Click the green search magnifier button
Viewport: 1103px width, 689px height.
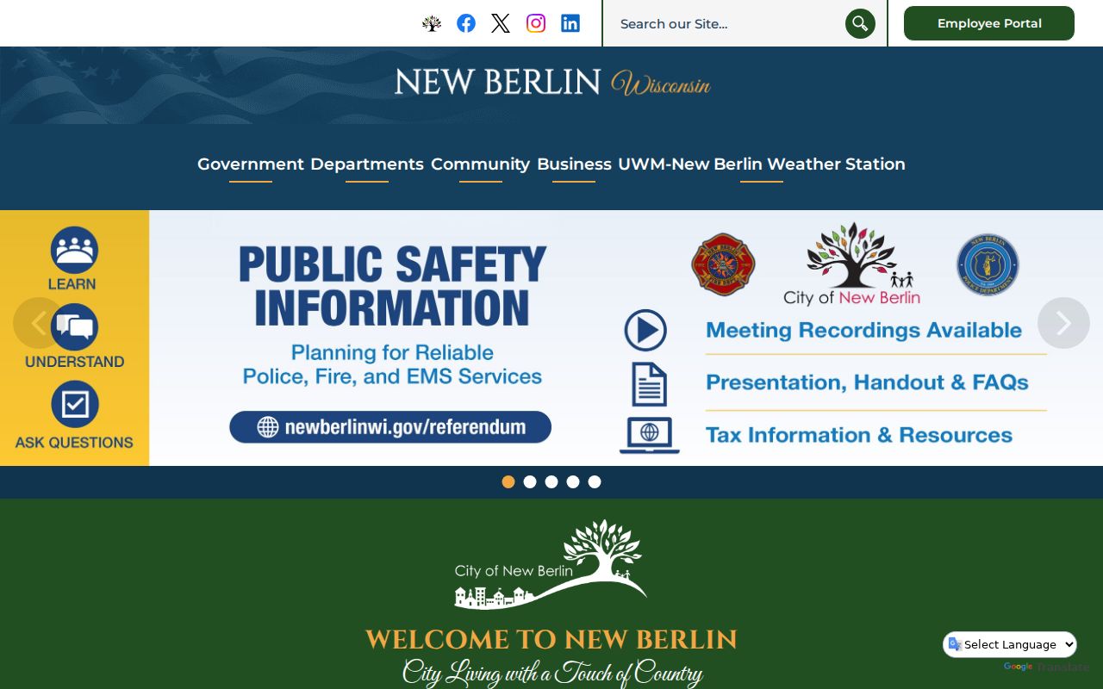click(860, 23)
